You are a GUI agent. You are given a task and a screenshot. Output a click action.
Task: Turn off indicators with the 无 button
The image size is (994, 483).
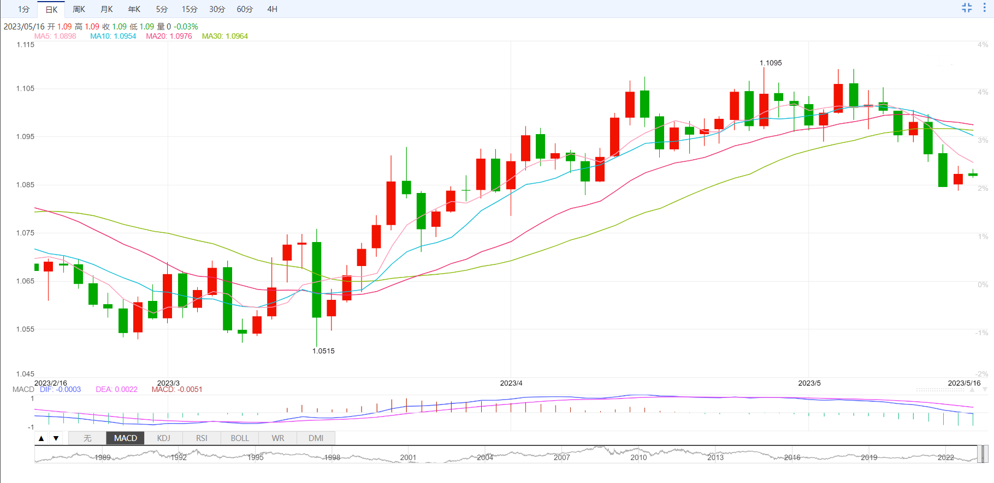[x=87, y=438]
